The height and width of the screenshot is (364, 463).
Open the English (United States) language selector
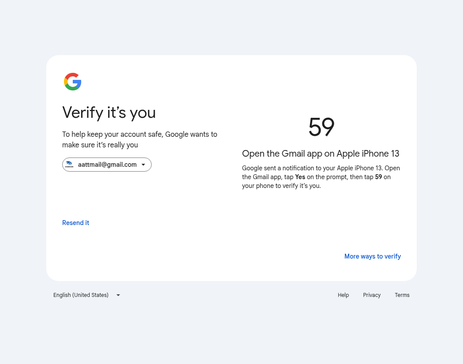pos(87,295)
